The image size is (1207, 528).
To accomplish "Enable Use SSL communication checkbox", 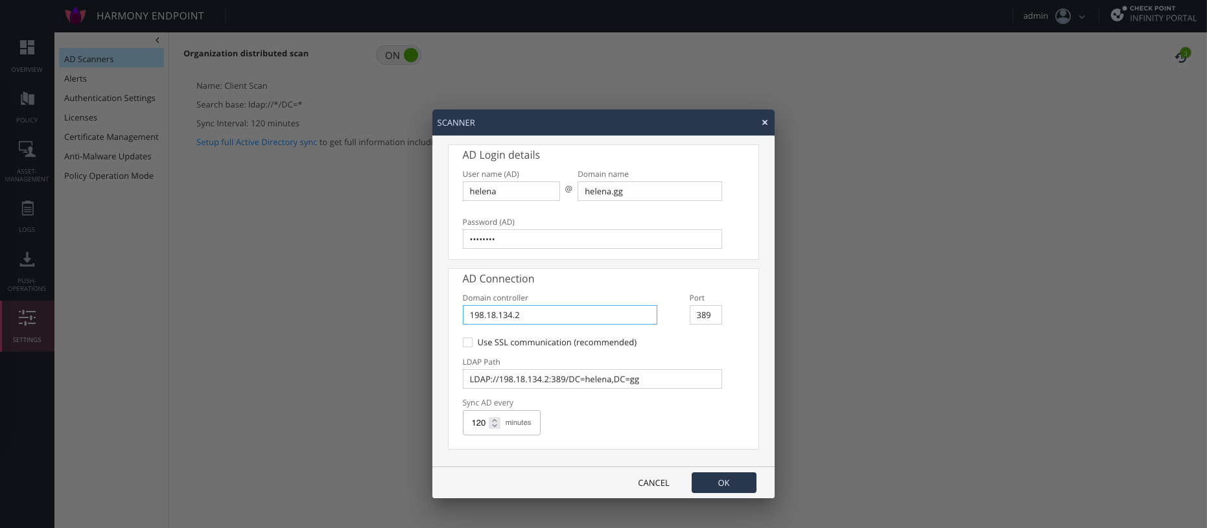I will [467, 343].
